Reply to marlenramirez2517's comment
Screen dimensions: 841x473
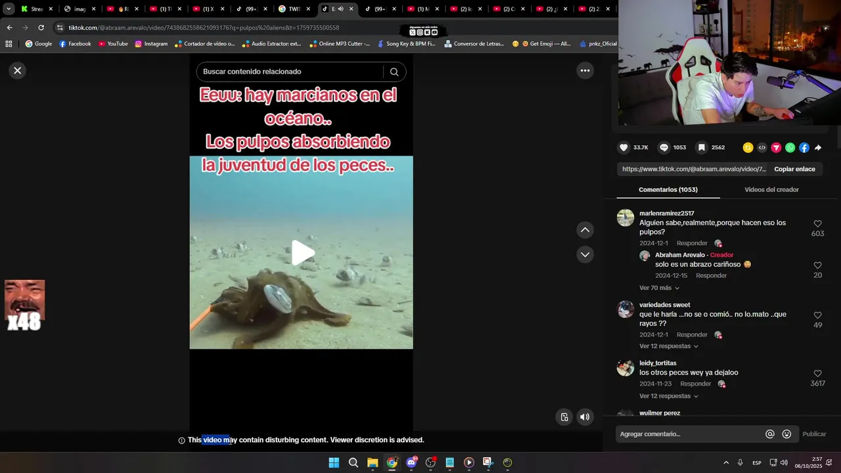[x=692, y=243]
